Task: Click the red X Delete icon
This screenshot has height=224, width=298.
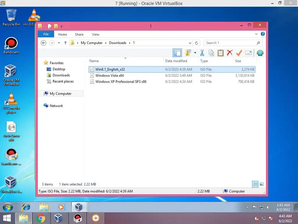Action: tap(230, 53)
